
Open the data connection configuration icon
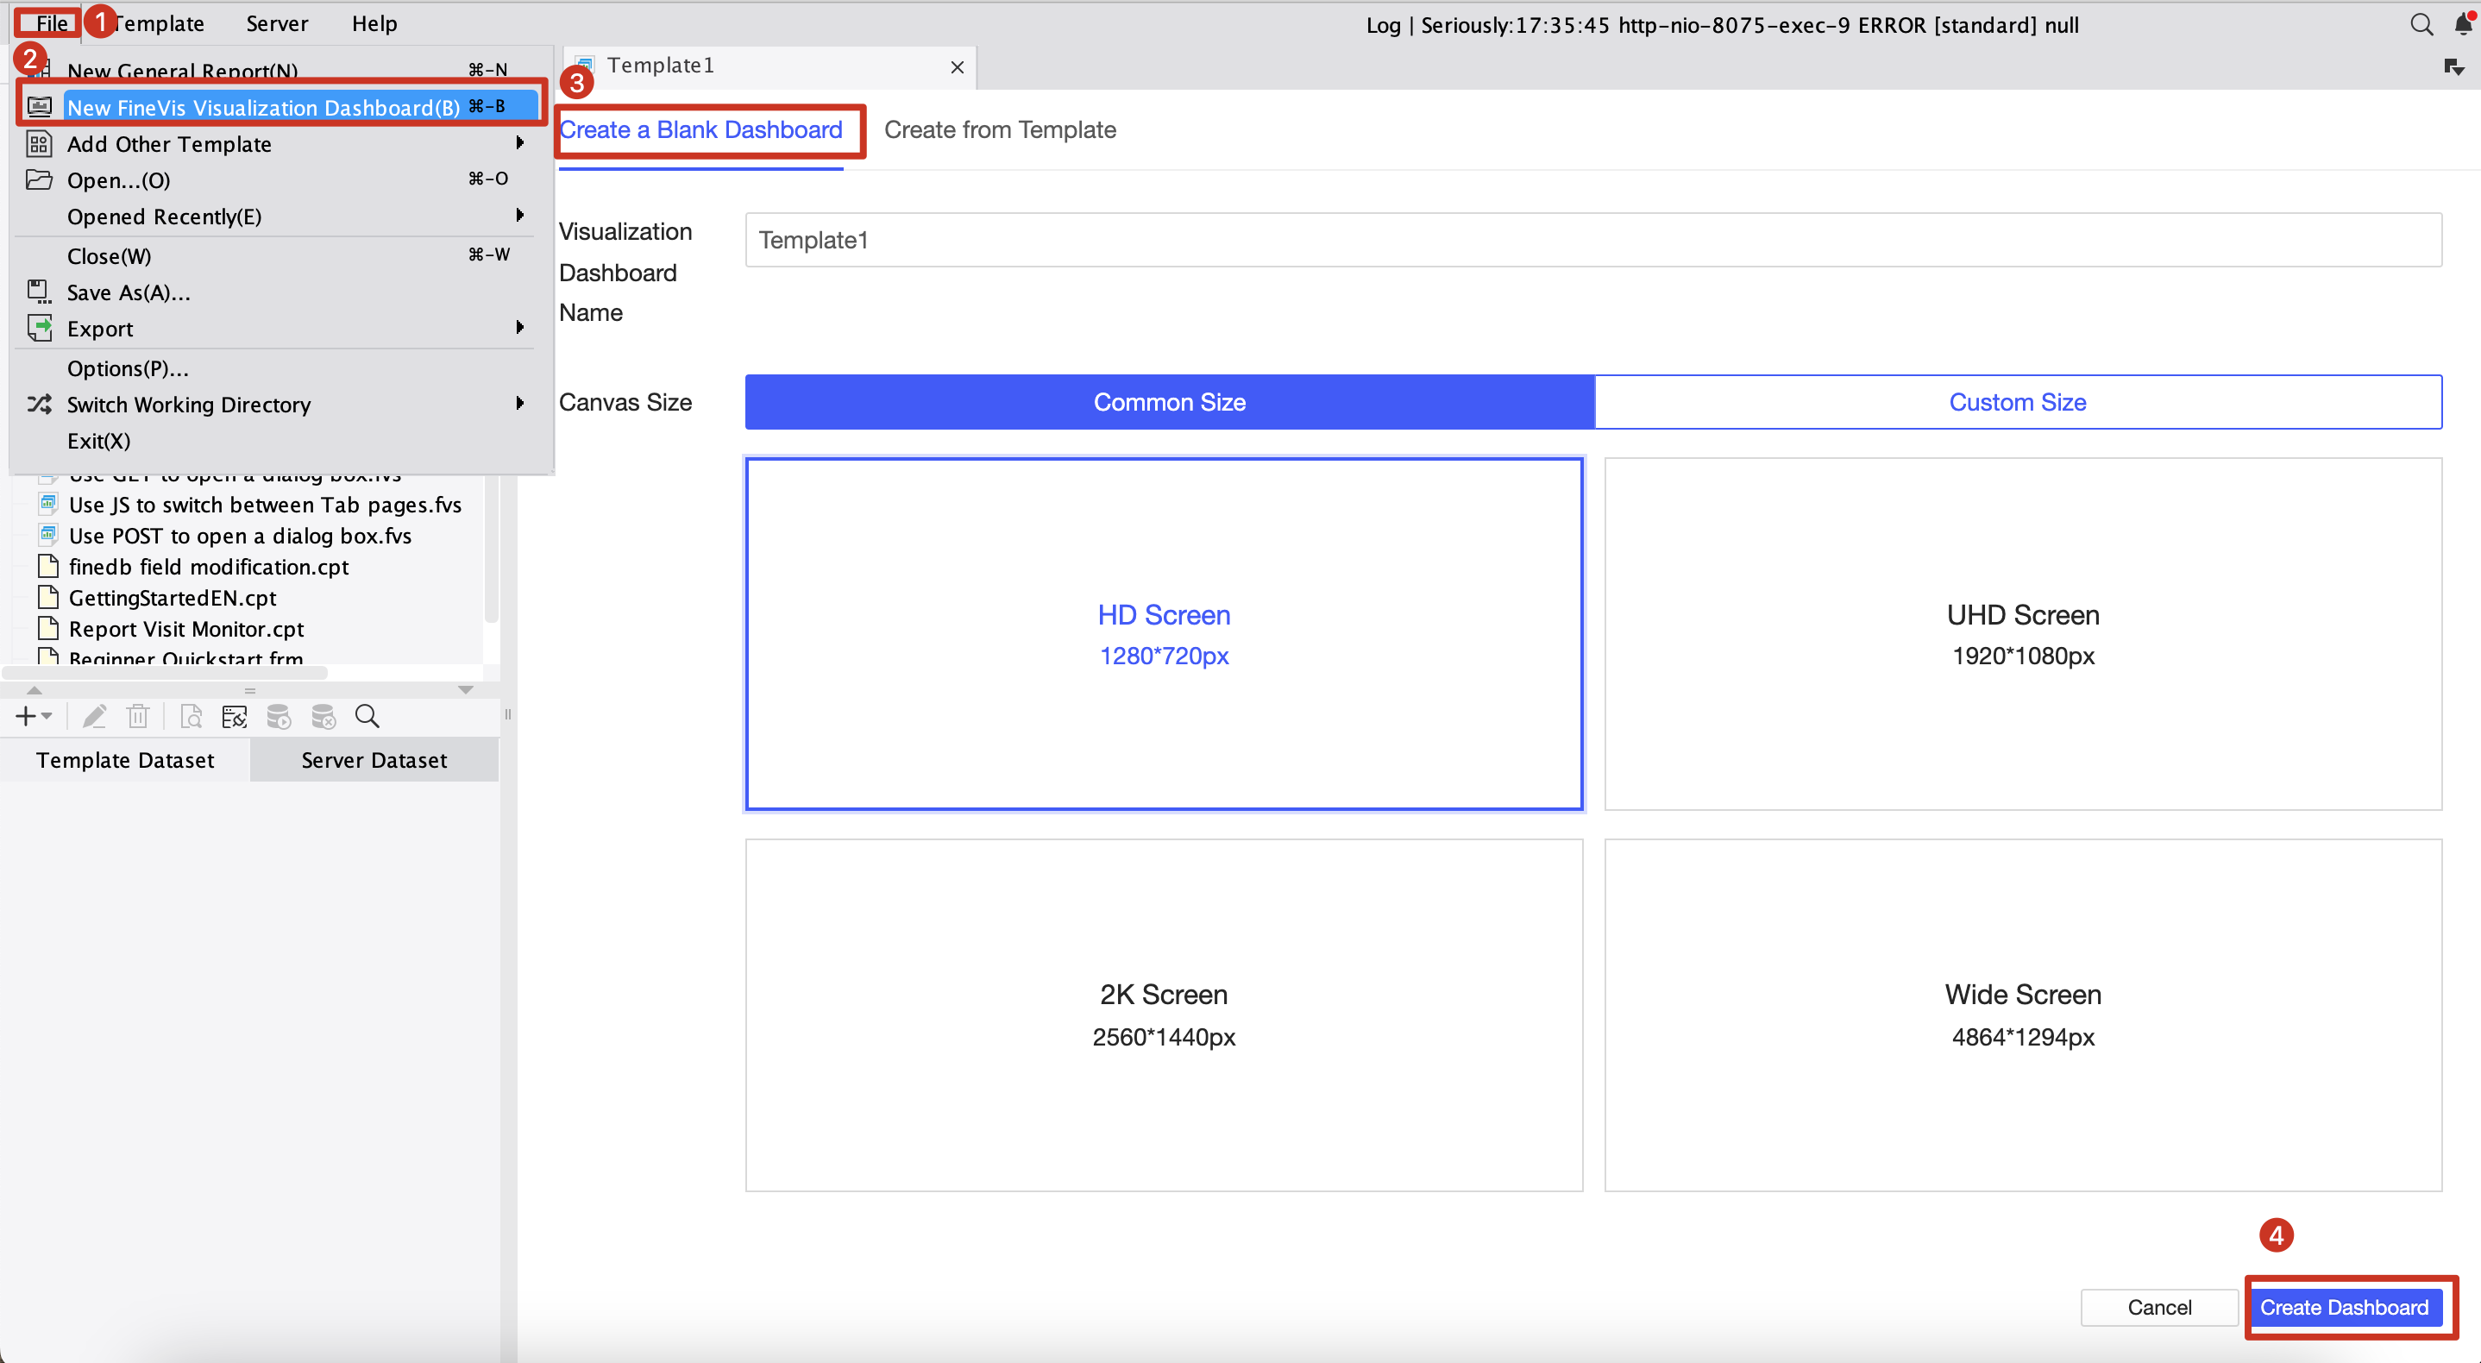[x=233, y=716]
